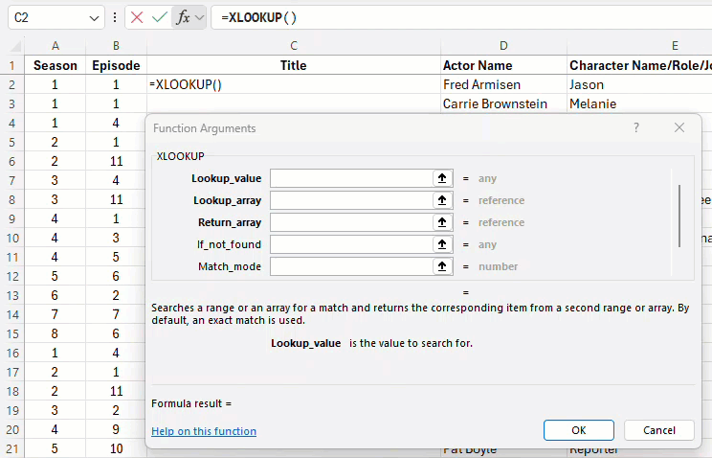Click range selector arrow for Return_array
Viewport: 712px width, 458px height.
(441, 222)
